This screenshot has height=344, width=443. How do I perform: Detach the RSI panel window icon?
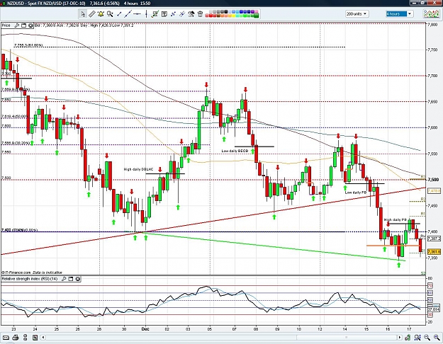tap(71, 279)
